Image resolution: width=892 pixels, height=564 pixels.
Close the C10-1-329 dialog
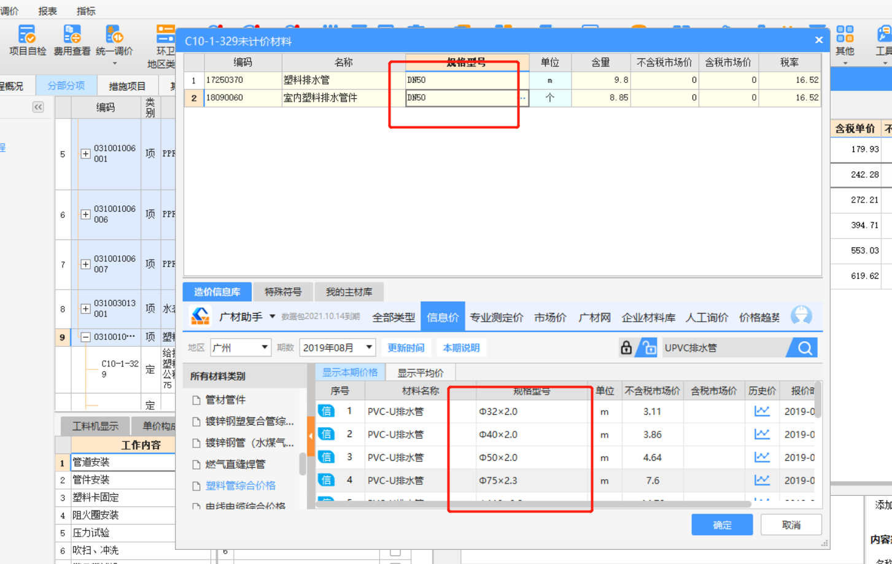point(818,40)
